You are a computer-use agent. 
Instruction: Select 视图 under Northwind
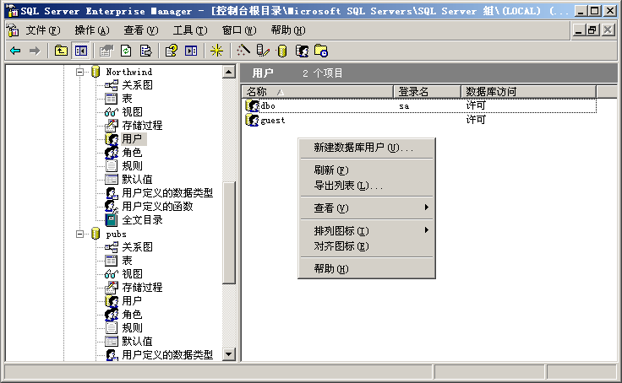coord(132,112)
